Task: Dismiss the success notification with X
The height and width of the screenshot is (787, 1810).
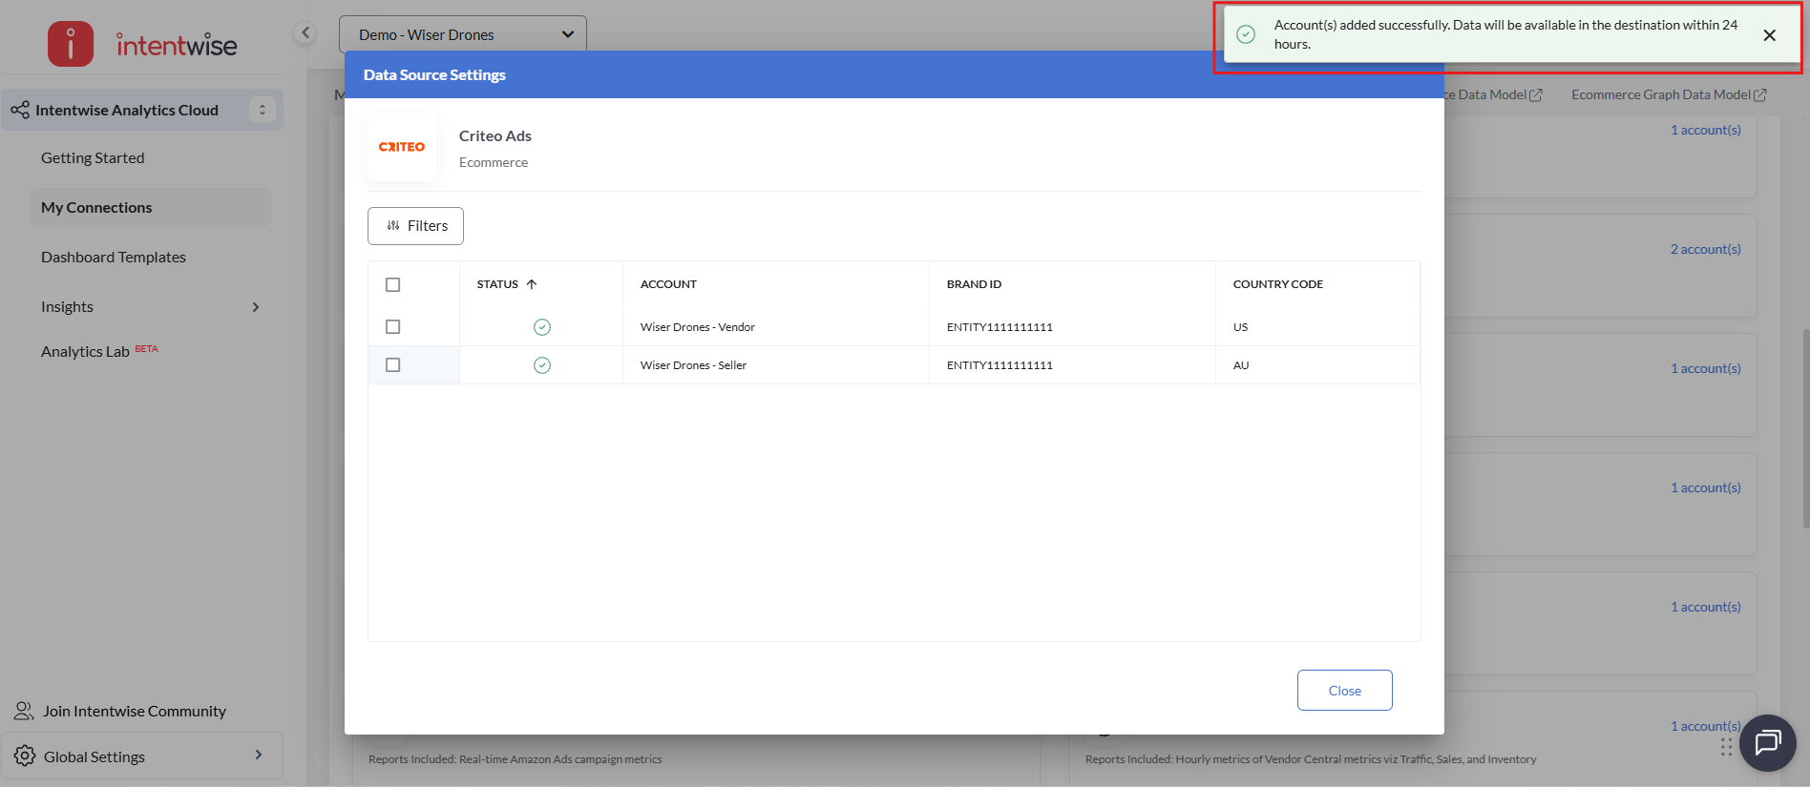Action: [1769, 35]
